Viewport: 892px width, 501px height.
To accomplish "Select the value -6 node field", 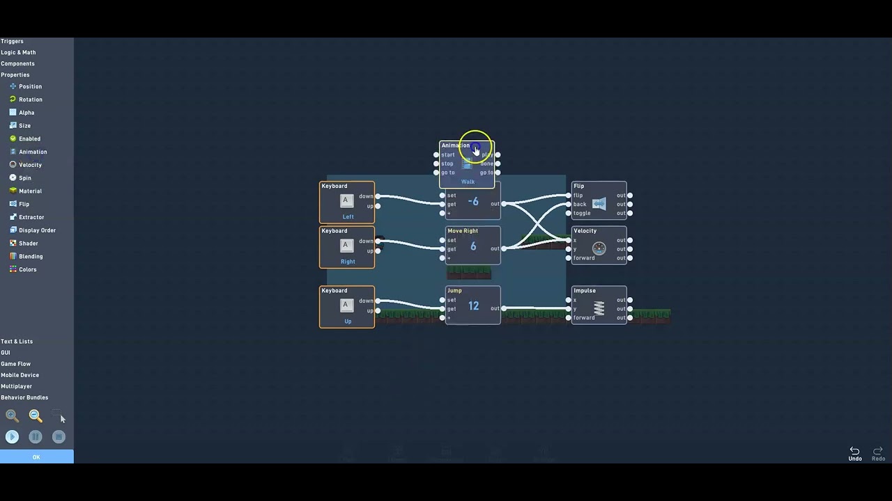I will (x=473, y=202).
